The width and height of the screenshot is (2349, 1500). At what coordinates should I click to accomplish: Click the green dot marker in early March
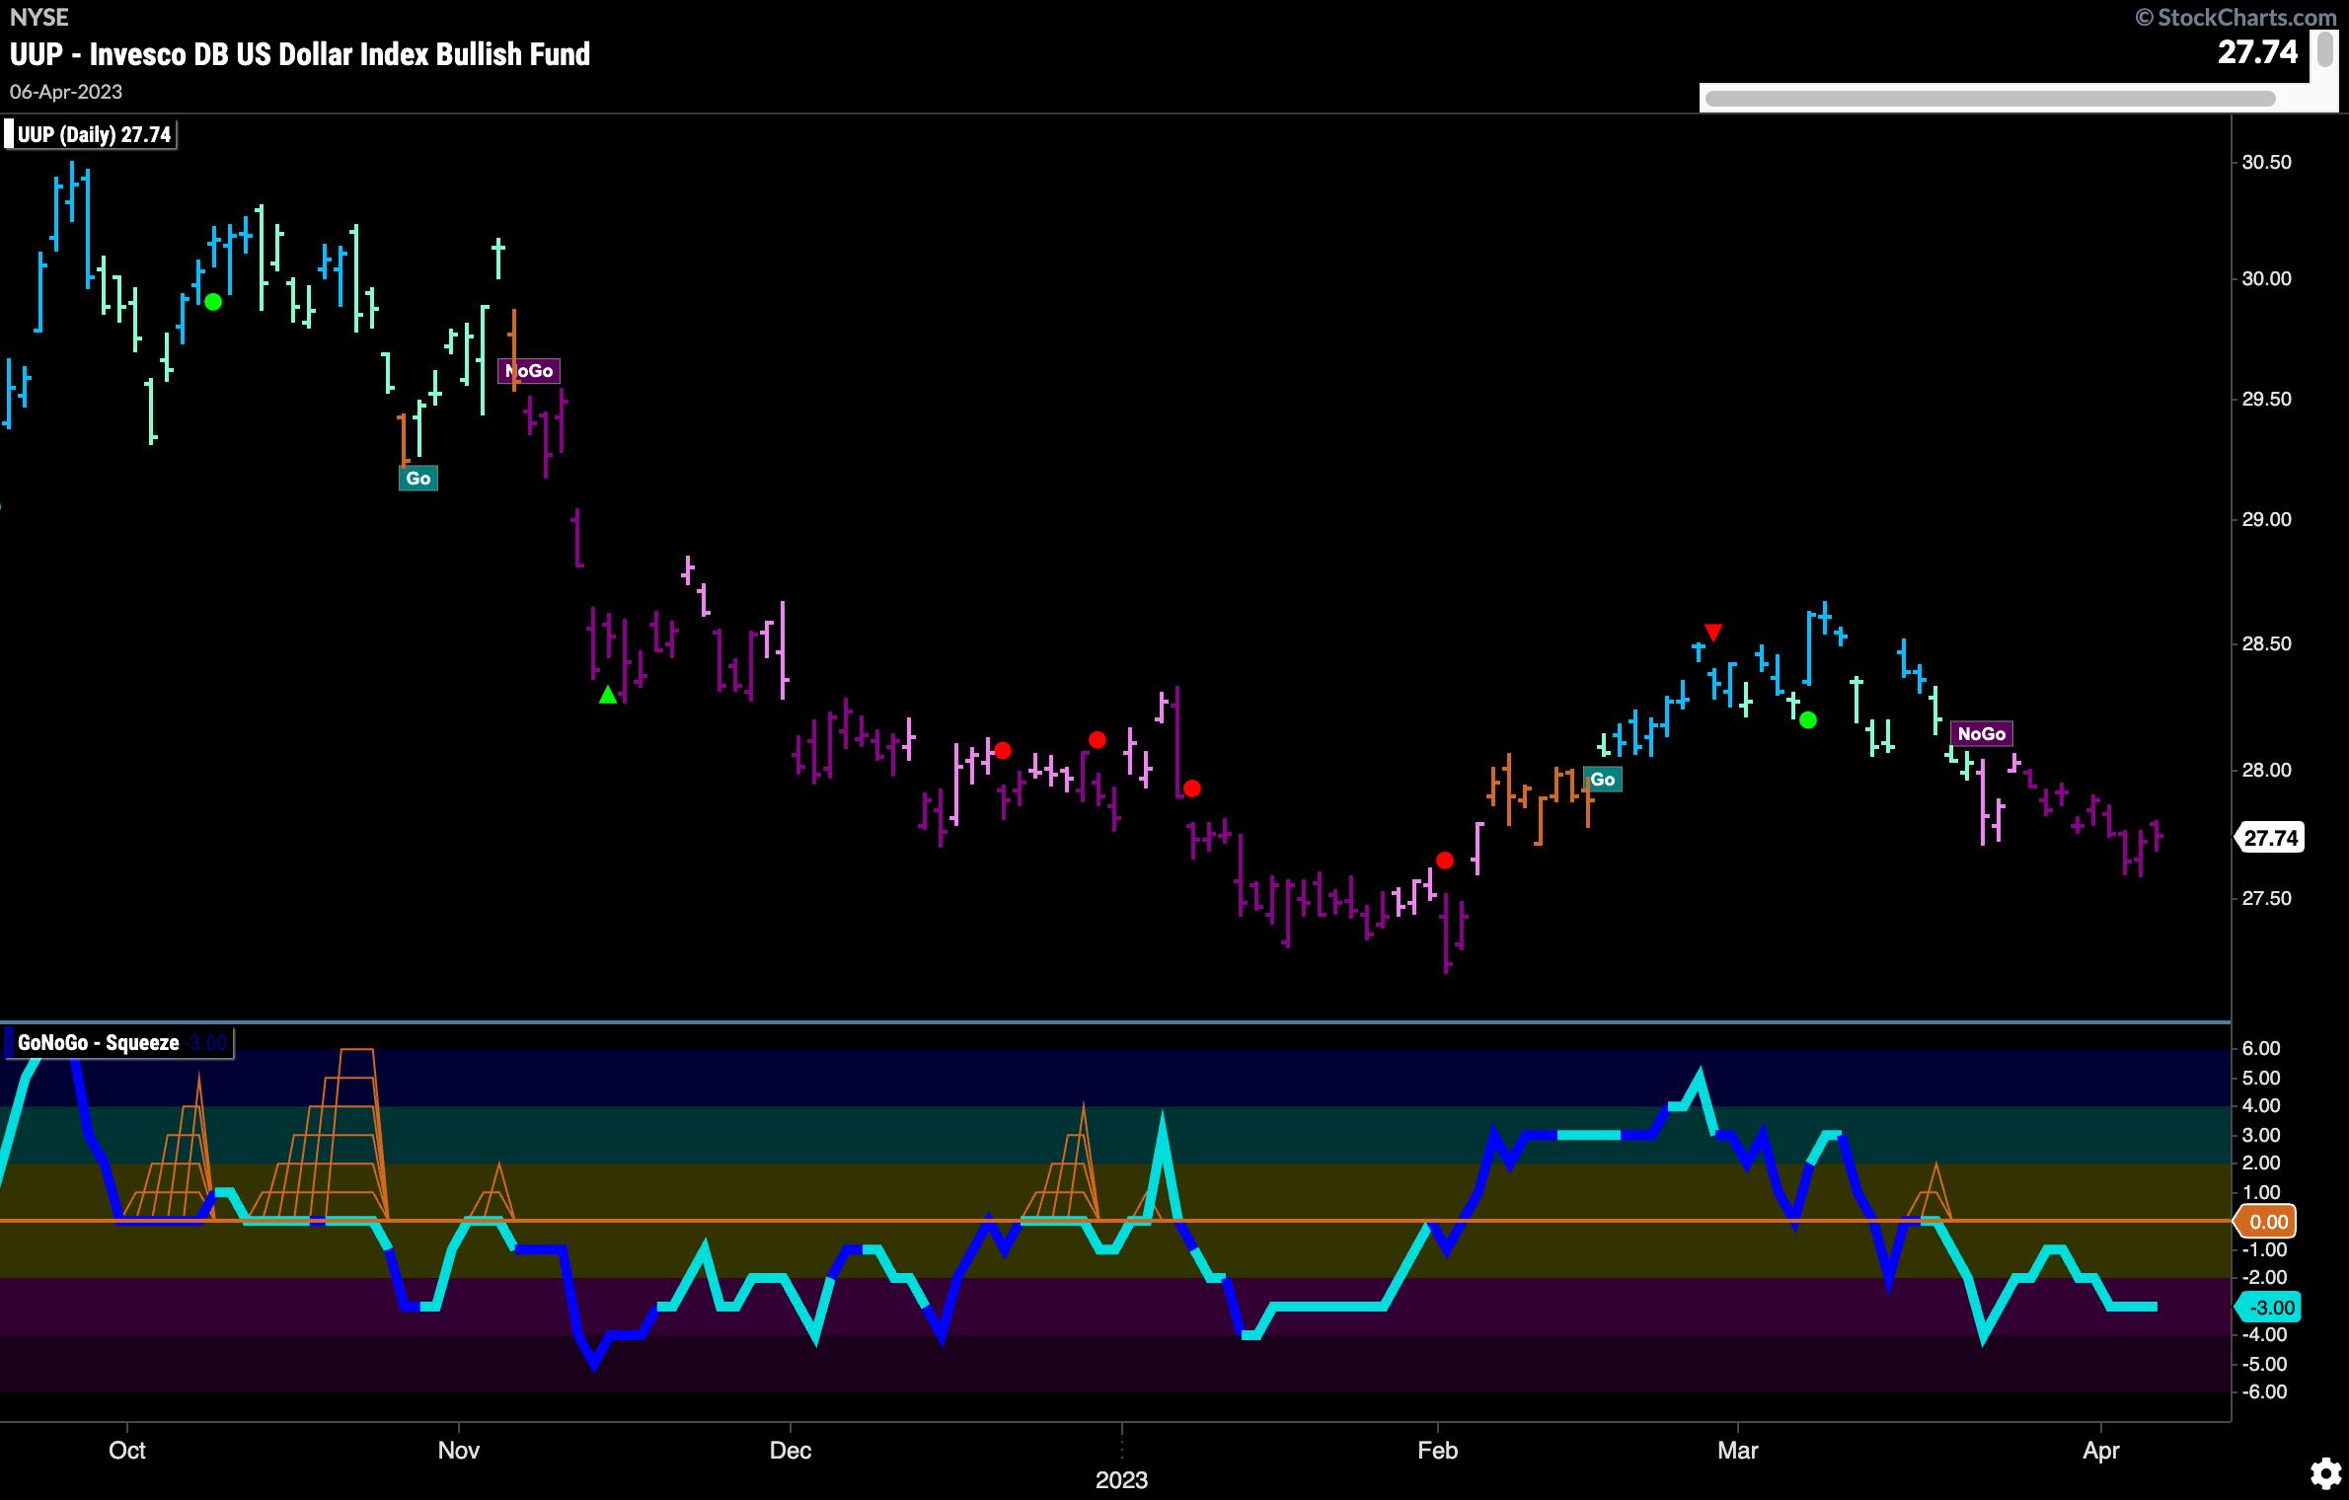[x=1807, y=720]
